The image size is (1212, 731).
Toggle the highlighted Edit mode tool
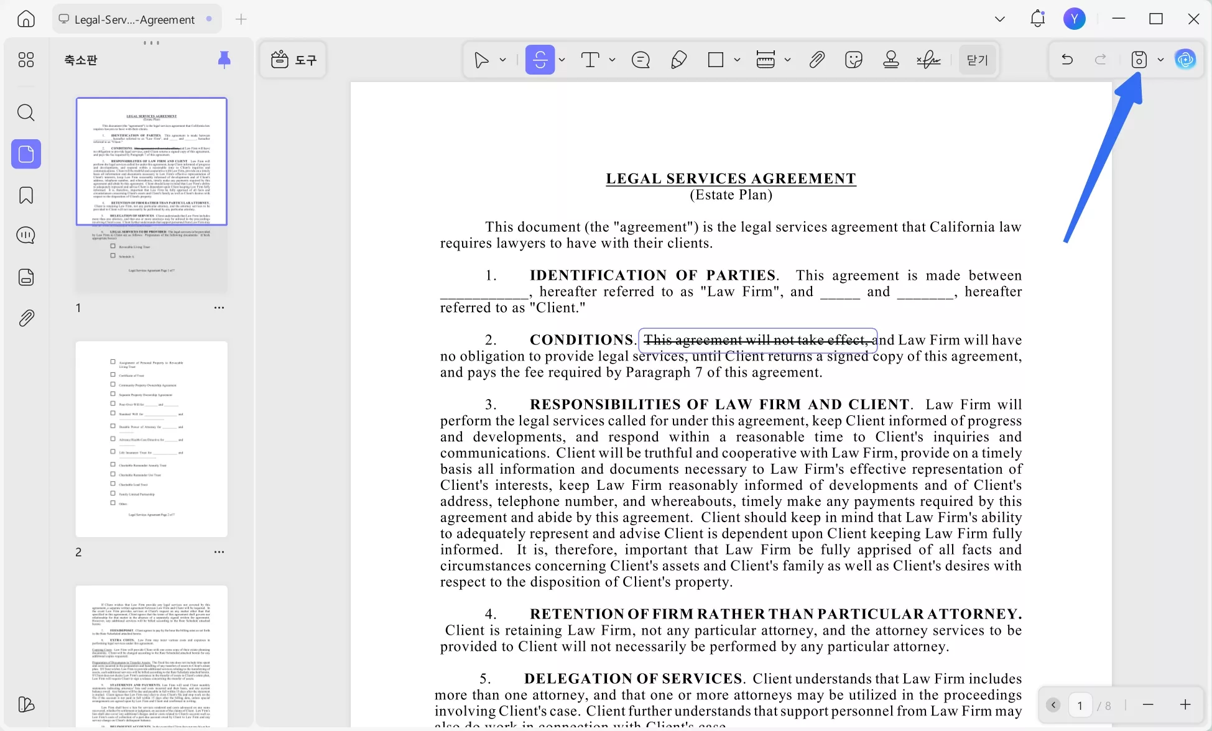click(540, 59)
